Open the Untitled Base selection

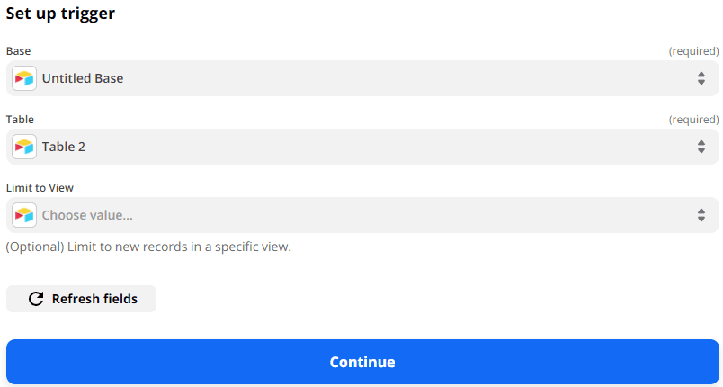[83, 78]
